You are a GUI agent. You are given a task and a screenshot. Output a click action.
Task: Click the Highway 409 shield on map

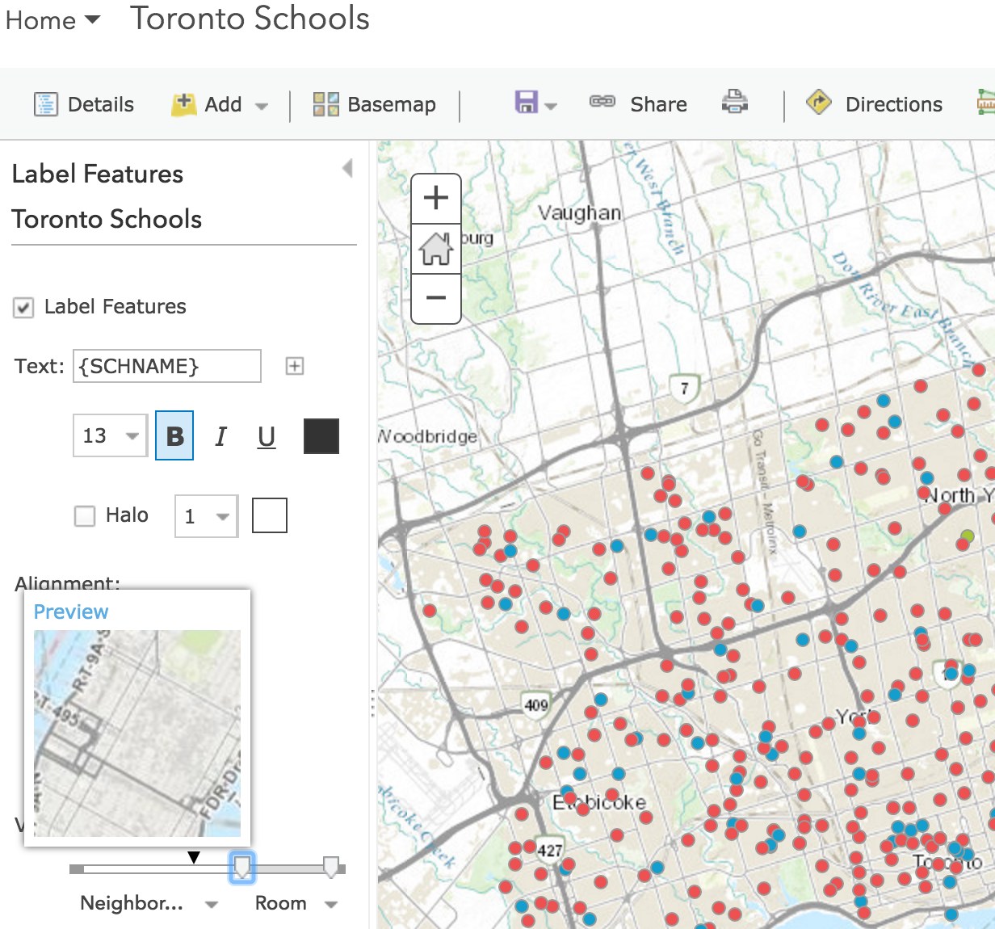coord(535,704)
